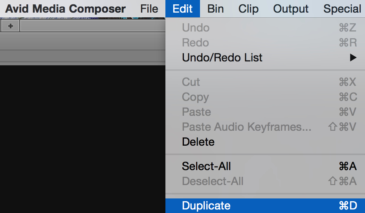365x213 pixels.
Task: Click the disabled Paste entry
Action: (x=265, y=112)
